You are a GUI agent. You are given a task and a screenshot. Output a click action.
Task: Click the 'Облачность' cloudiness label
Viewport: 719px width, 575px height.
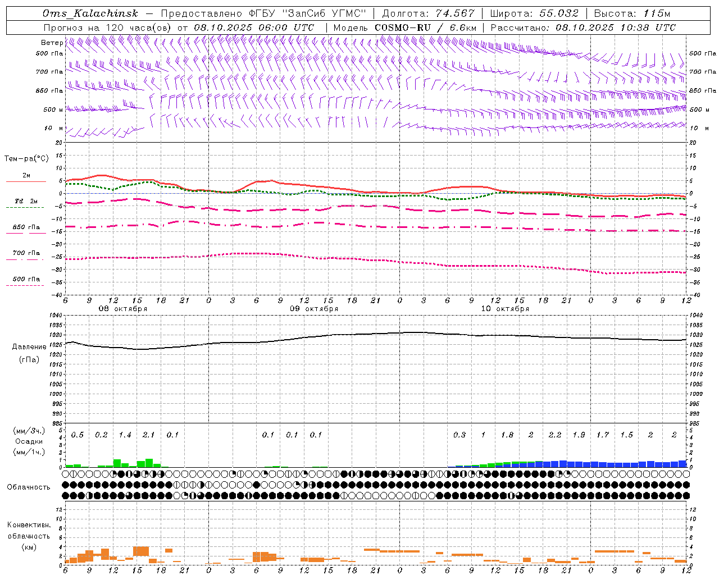click(29, 487)
